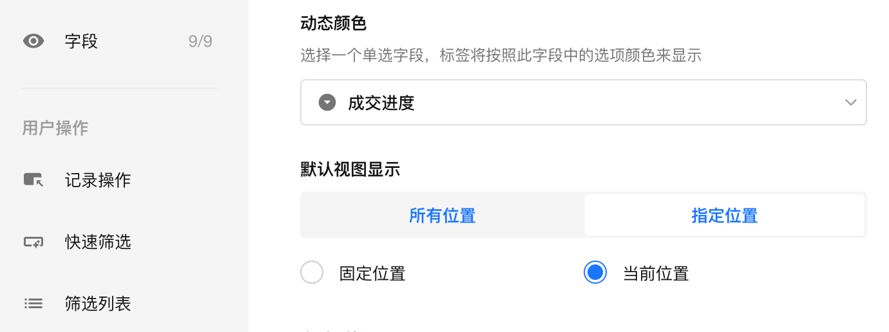Click the 默认视图显示 section heading
This screenshot has height=332, width=889.
click(350, 169)
